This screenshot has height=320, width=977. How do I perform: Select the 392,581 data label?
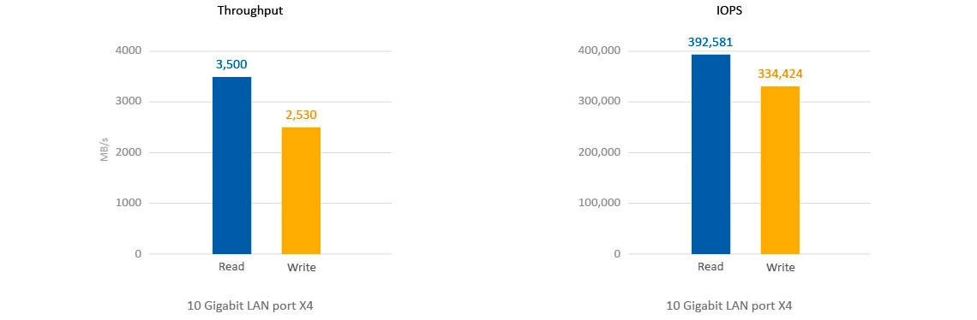click(710, 42)
